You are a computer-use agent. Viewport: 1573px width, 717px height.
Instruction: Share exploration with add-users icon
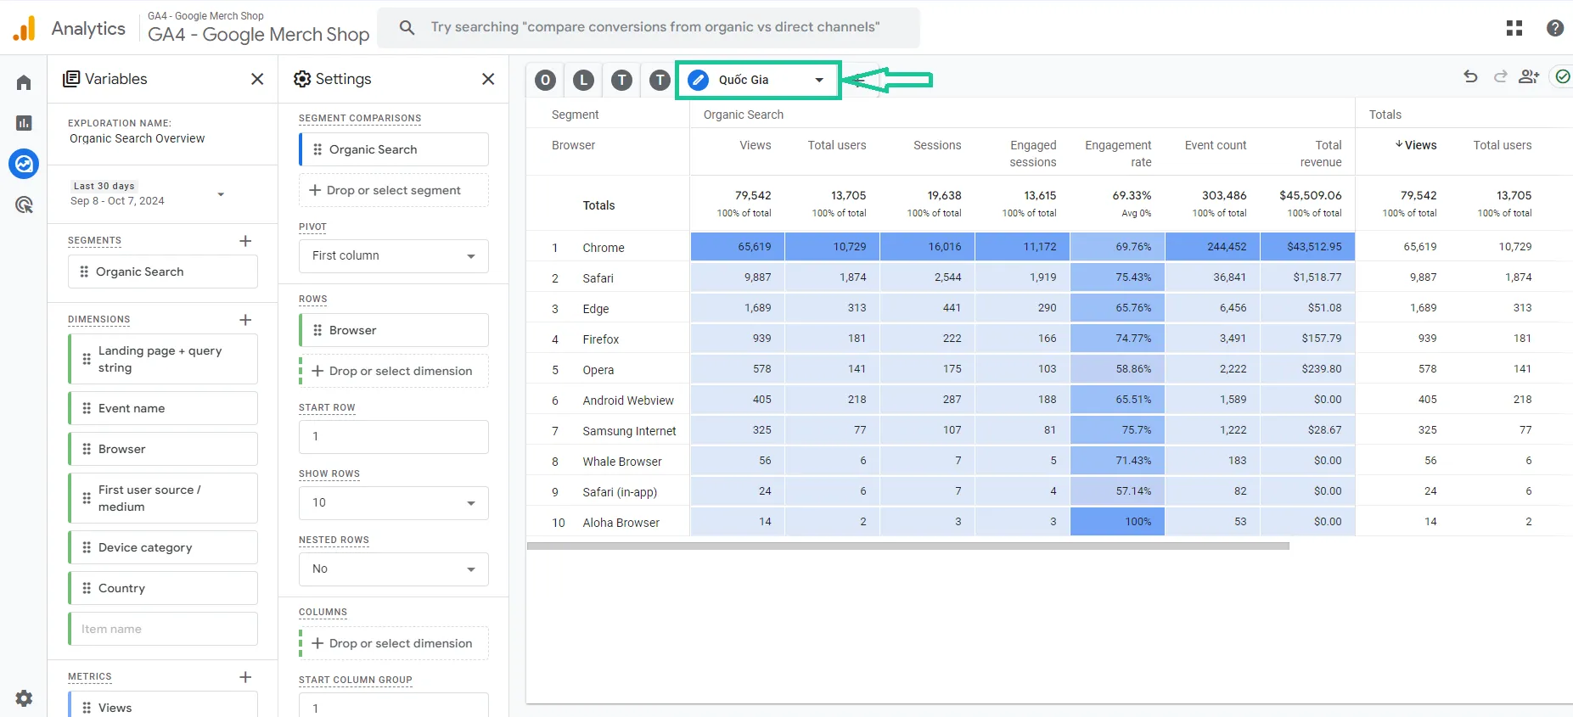(1530, 77)
